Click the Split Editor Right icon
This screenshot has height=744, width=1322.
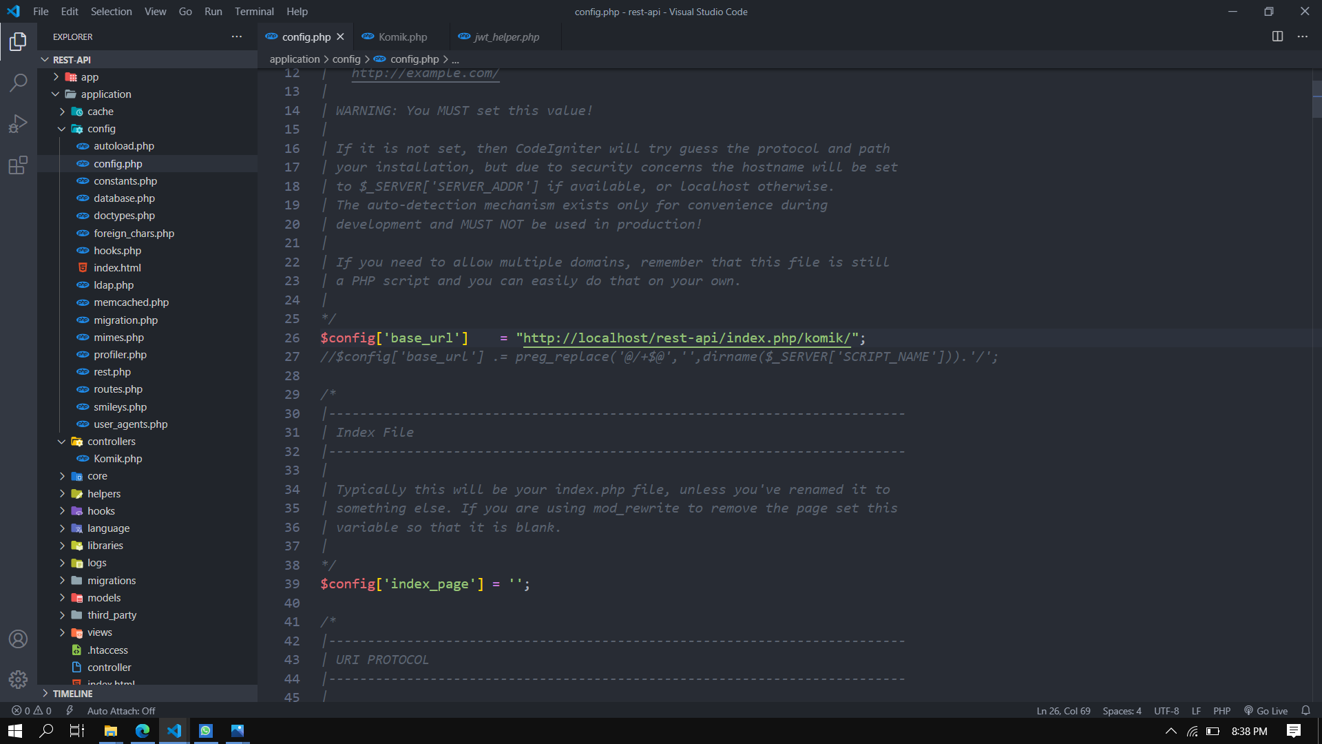click(x=1277, y=37)
